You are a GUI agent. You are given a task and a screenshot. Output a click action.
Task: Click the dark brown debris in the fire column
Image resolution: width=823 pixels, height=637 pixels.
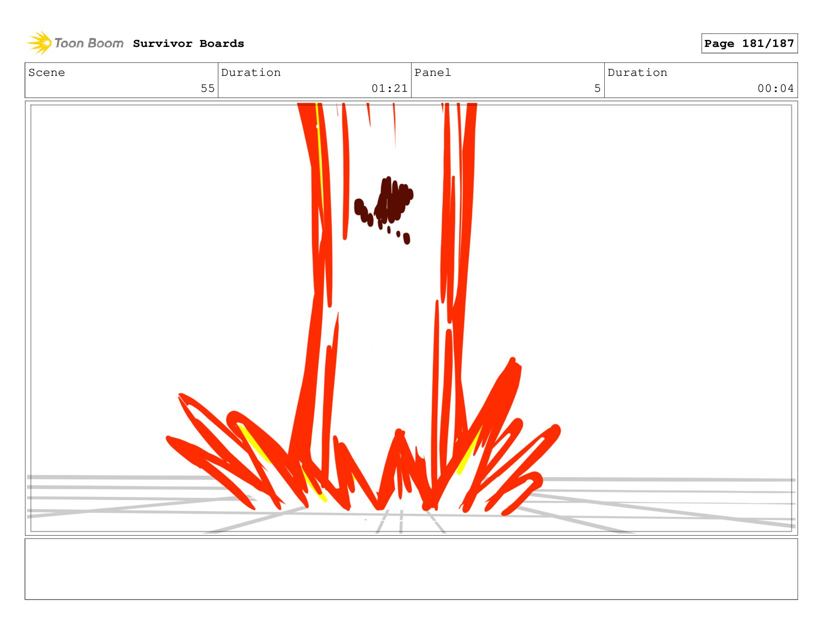[x=384, y=210]
